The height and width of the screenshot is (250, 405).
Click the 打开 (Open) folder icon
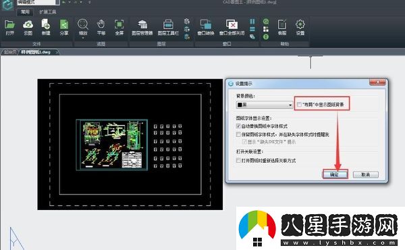point(10,24)
